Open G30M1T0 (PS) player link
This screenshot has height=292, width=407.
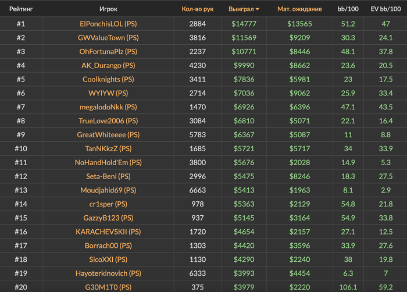click(109, 287)
